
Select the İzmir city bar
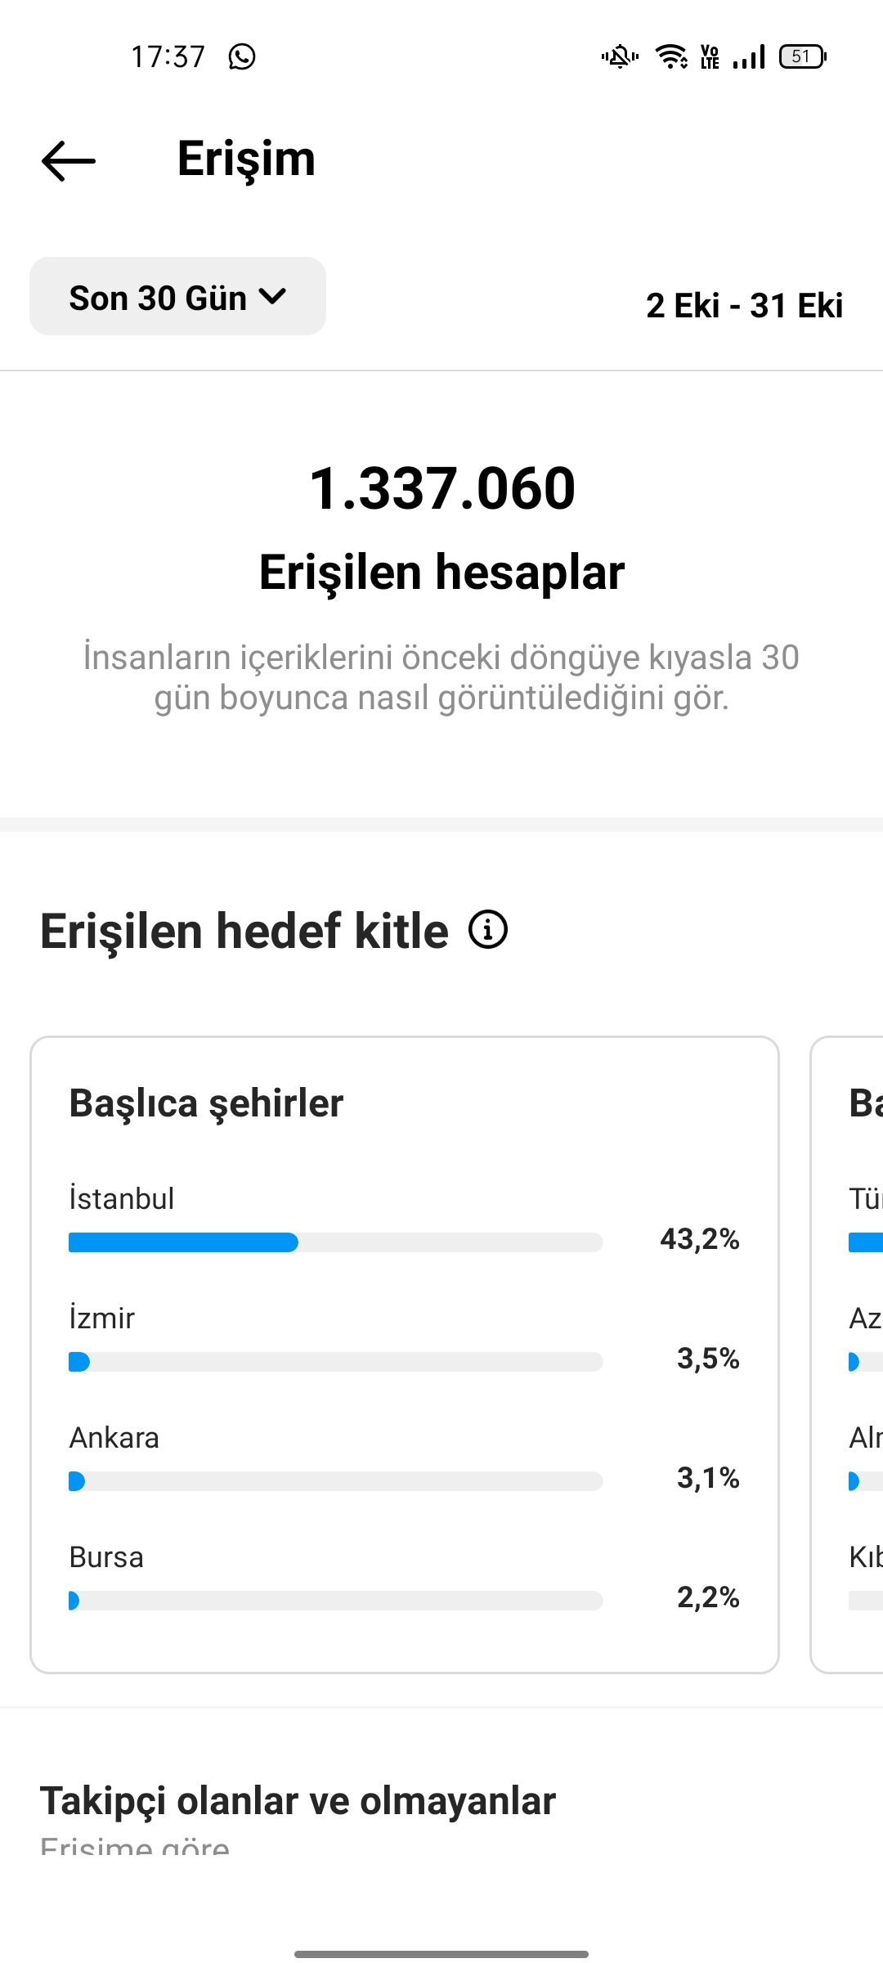(x=336, y=1362)
